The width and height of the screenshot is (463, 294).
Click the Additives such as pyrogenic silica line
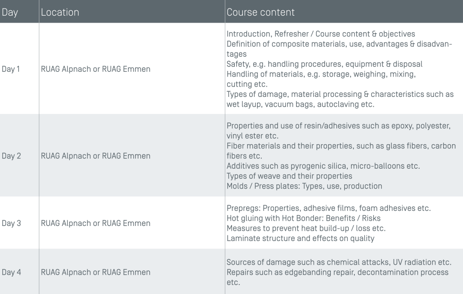coord(323,166)
